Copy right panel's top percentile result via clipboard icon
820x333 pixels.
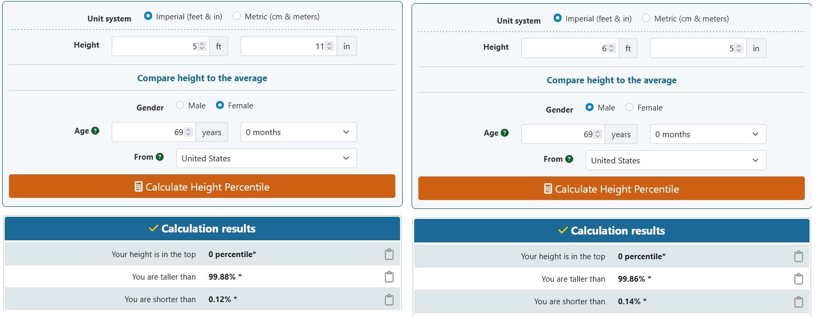pyautogui.click(x=799, y=257)
